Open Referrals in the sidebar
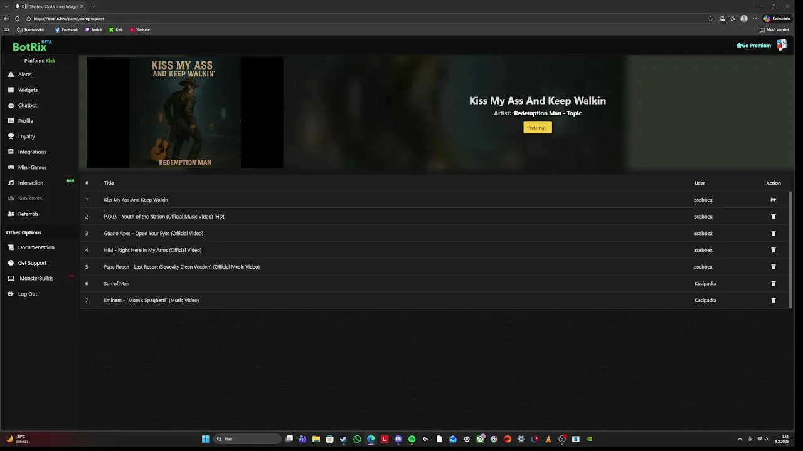The image size is (803, 451). 23,214
